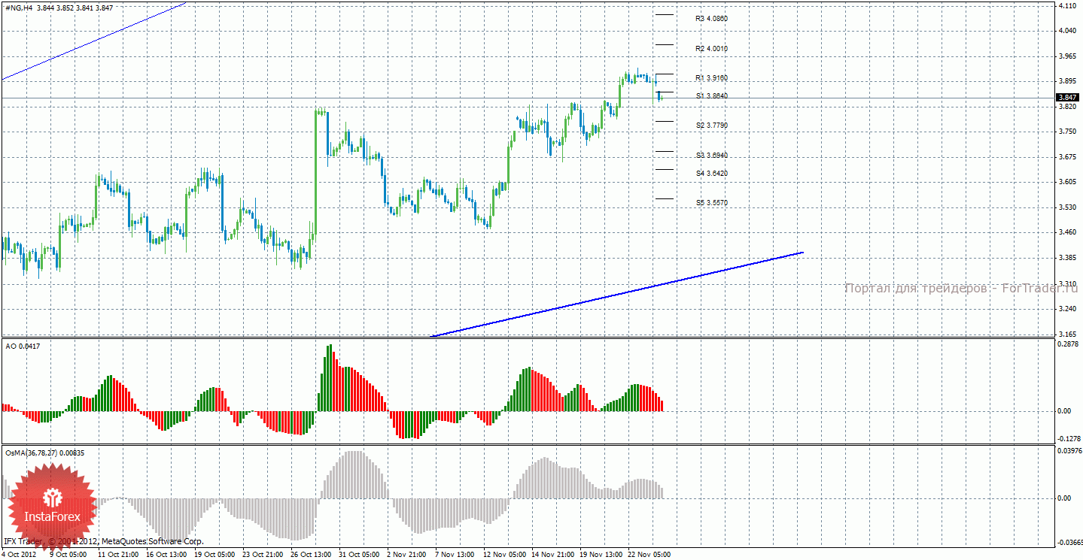
Task: Click the 0.2878 AO scale value
Action: tap(1069, 344)
